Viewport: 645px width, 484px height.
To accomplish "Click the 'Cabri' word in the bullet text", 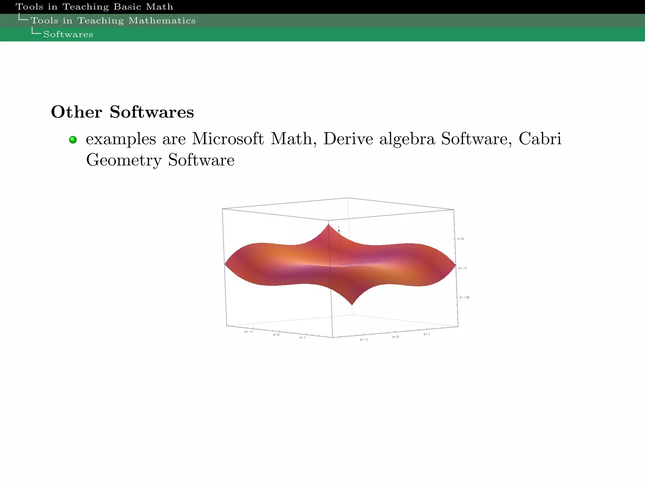I will (x=540, y=139).
